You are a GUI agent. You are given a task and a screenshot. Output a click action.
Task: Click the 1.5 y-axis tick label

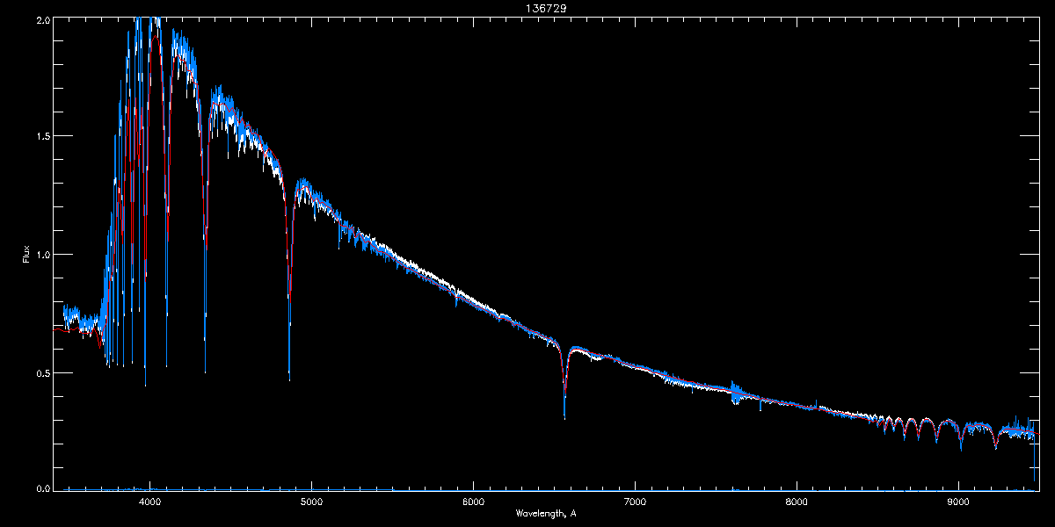(42, 136)
